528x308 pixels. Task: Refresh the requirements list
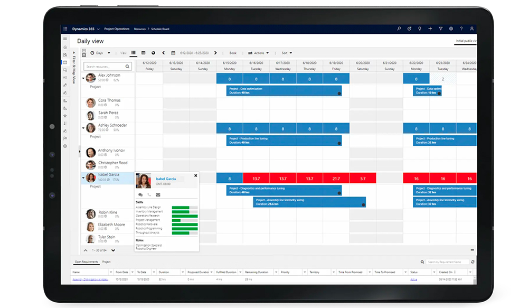473,262
